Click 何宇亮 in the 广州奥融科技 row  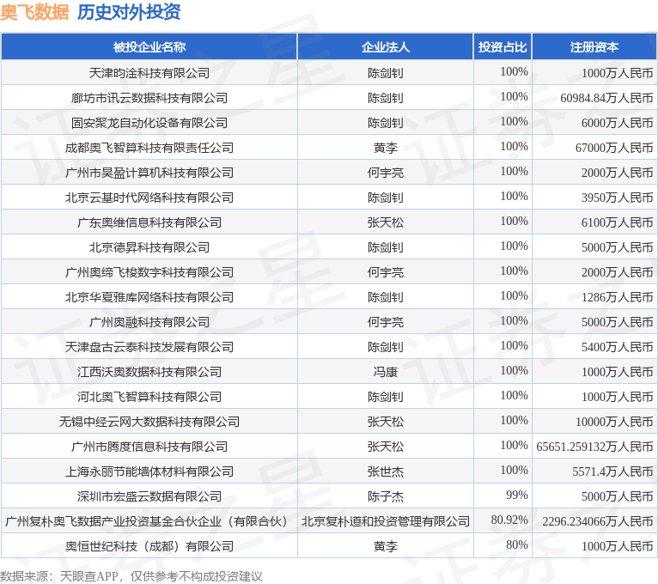[385, 322]
